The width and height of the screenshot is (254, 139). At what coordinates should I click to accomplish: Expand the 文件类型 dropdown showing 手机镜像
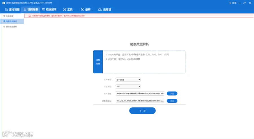(128, 80)
